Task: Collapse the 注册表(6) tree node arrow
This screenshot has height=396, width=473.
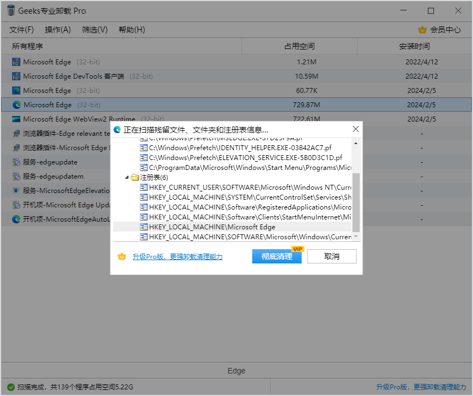Action: (127, 177)
